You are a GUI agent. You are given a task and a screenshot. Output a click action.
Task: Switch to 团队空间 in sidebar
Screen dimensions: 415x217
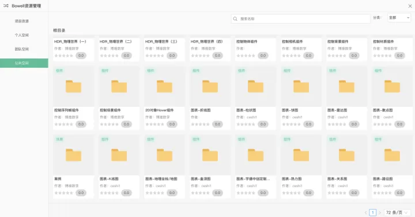click(x=22, y=49)
